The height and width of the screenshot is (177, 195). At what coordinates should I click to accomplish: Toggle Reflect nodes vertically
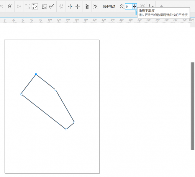pyautogui.click(x=78, y=6)
